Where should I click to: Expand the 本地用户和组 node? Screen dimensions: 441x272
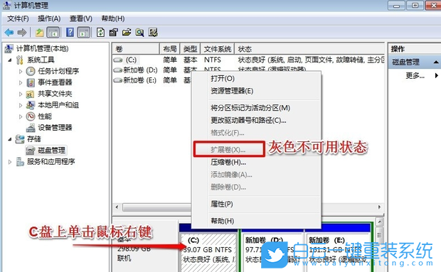pyautogui.click(x=21, y=105)
